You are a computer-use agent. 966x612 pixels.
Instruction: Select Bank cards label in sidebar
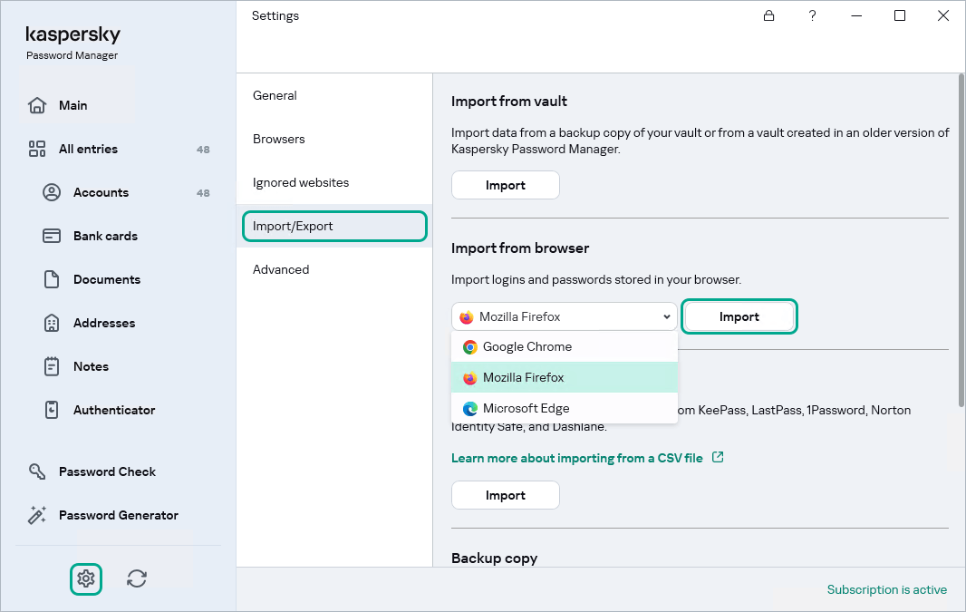pyautogui.click(x=105, y=236)
